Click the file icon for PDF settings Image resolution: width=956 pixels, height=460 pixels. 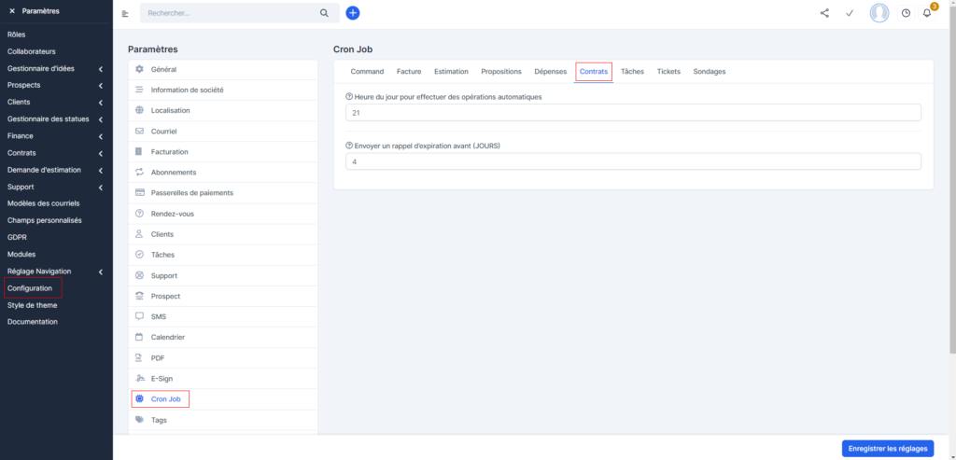(139, 357)
